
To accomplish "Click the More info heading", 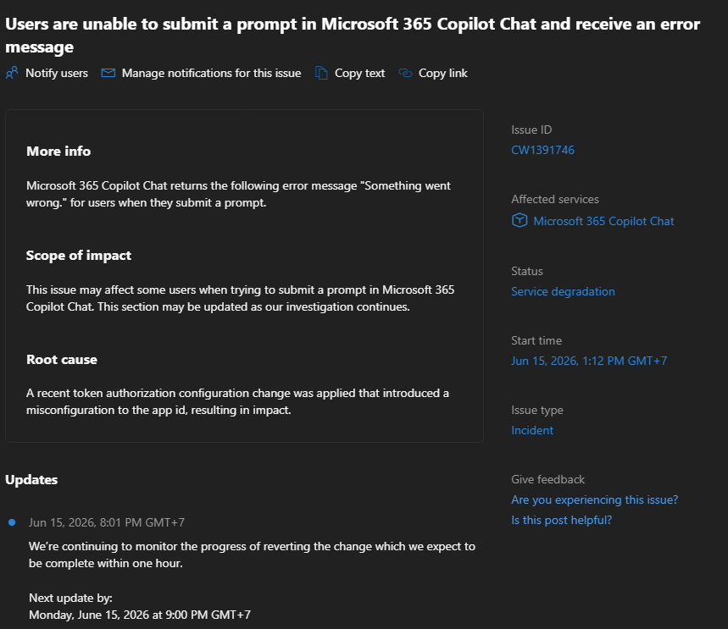I will [x=58, y=152].
